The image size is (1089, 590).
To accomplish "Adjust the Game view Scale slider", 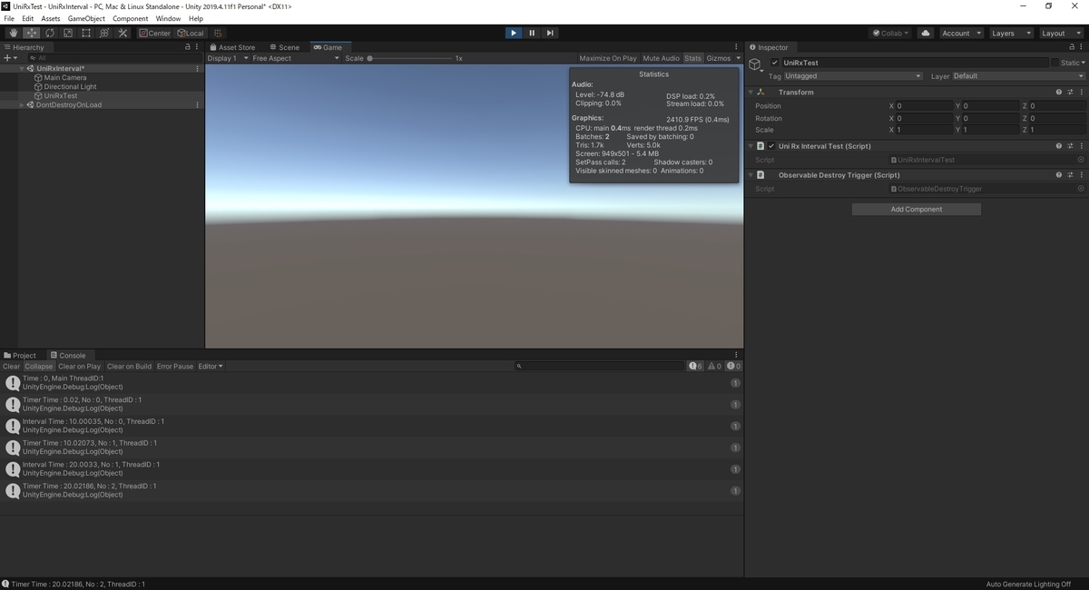I will tap(410, 58).
